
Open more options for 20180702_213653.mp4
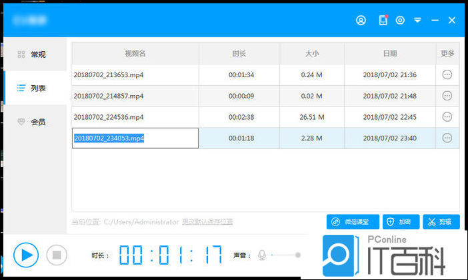click(447, 74)
